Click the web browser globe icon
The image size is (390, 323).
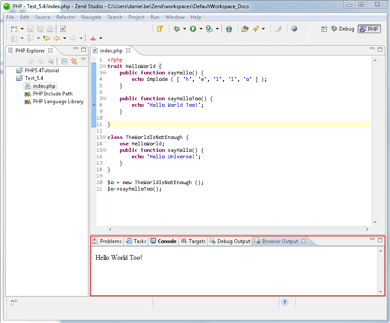(294, 29)
